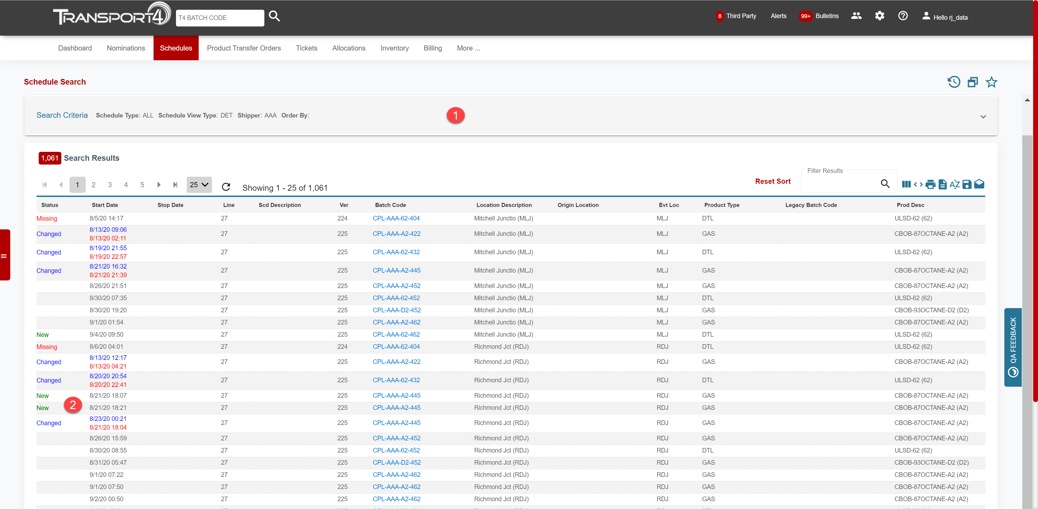The width and height of the screenshot is (1038, 509).
Task: Click the email envelope icon
Action: pyautogui.click(x=979, y=185)
